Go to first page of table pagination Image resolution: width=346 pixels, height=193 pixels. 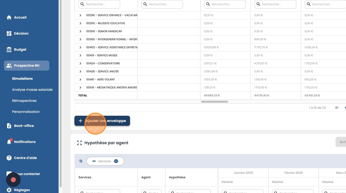click(337, 108)
